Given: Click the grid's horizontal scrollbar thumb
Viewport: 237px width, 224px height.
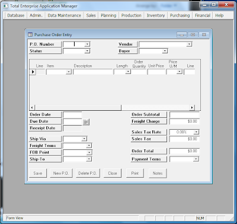Looking at the screenshot, I should (78, 108).
